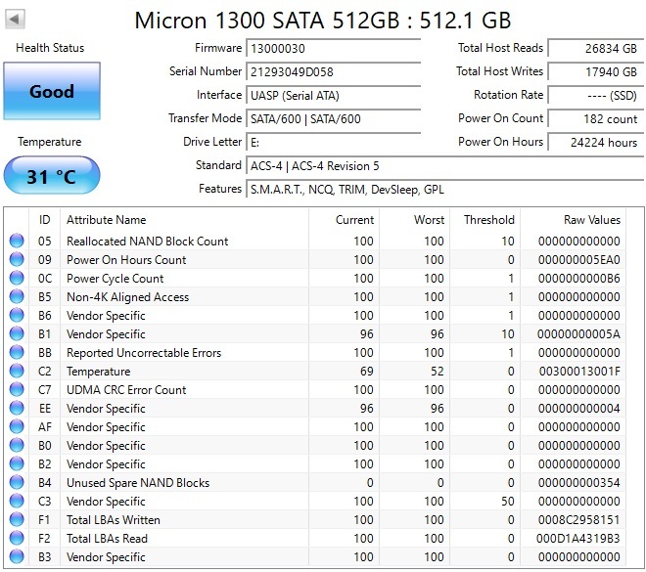Select raw value 000000000354
The height and width of the screenshot is (572, 646).
578,483
